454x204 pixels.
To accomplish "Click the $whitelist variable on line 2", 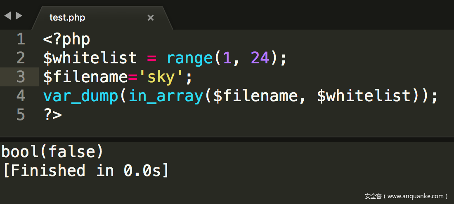I will (x=90, y=58).
